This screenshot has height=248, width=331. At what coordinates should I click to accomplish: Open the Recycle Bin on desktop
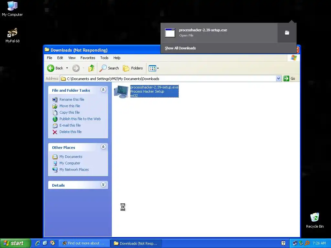[315, 220]
